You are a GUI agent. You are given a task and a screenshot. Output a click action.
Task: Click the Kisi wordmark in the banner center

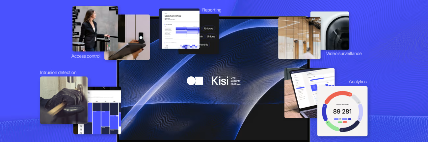coord(220,81)
